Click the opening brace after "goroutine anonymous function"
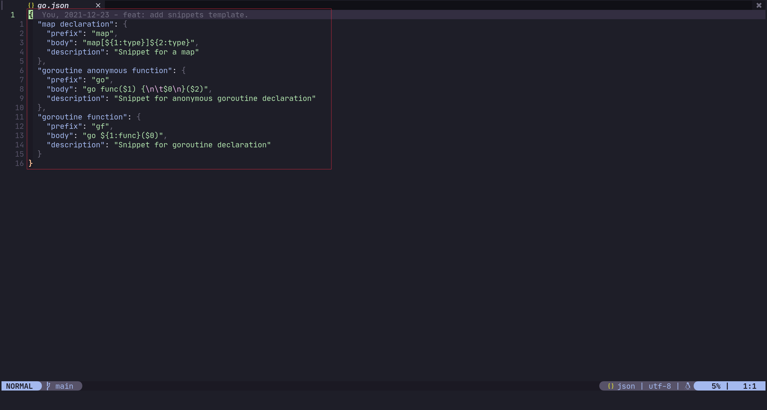This screenshot has height=410, width=767. point(184,71)
